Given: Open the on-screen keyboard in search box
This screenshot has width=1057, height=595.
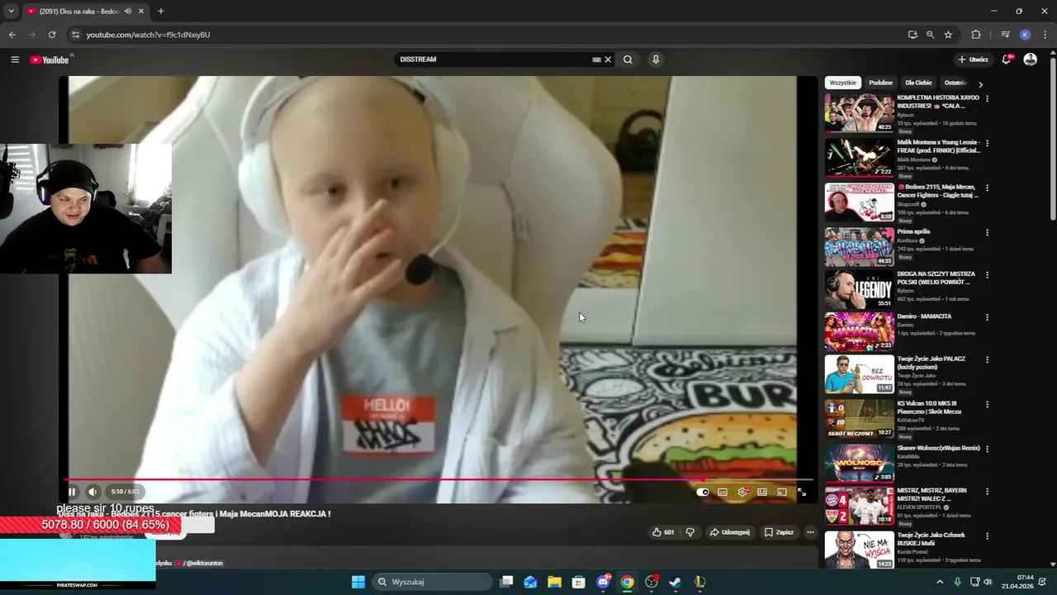Looking at the screenshot, I should click(x=596, y=59).
